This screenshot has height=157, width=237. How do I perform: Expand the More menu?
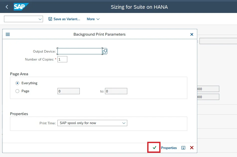click(x=93, y=19)
